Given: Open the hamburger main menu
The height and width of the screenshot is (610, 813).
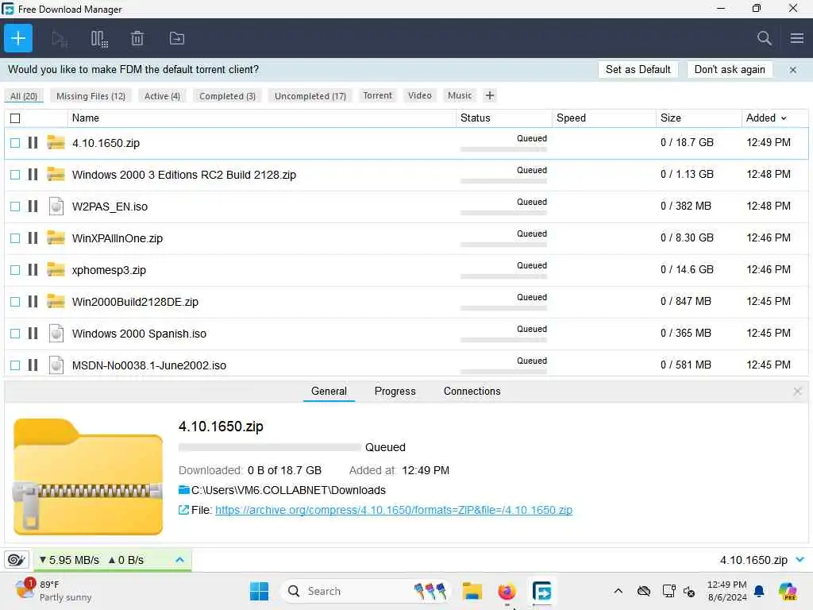Looking at the screenshot, I should (797, 38).
